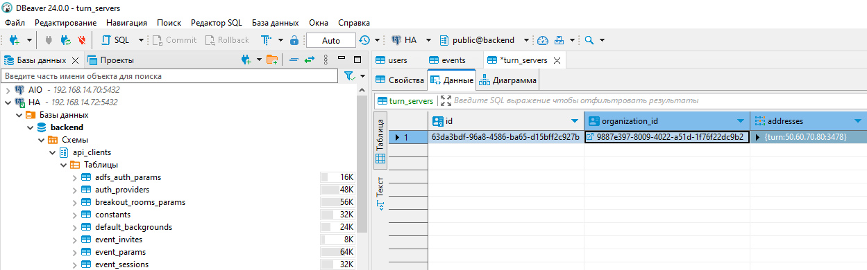Expand the constants table node
Image resolution: width=867 pixels, height=270 pixels.
coord(75,215)
